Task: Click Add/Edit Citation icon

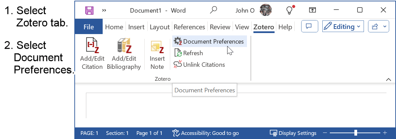Action: click(x=92, y=45)
